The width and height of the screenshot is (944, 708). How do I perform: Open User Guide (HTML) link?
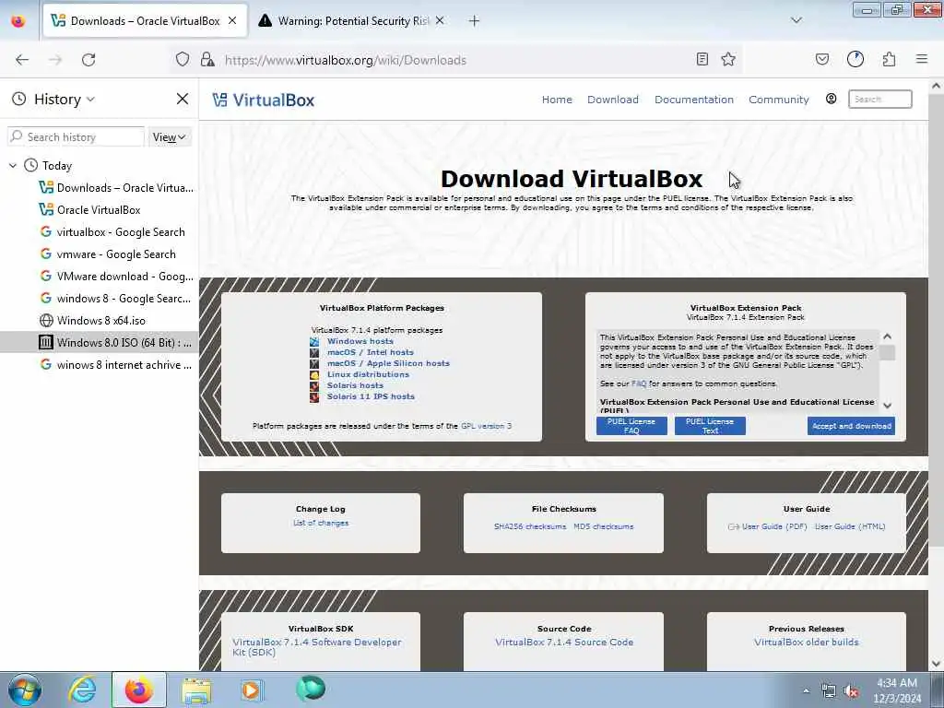[x=849, y=526]
